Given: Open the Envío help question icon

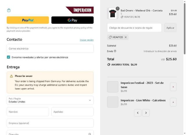Looking at the screenshot, I should (115, 51).
